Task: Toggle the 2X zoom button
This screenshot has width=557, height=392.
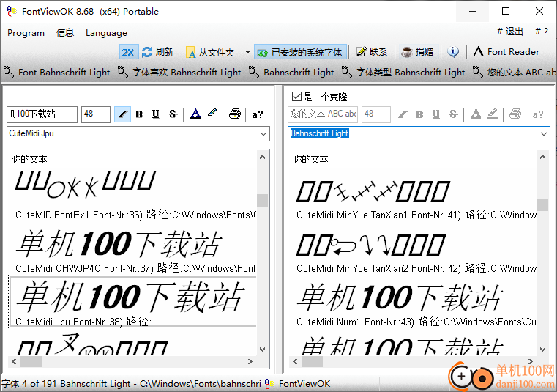Action: tap(128, 52)
